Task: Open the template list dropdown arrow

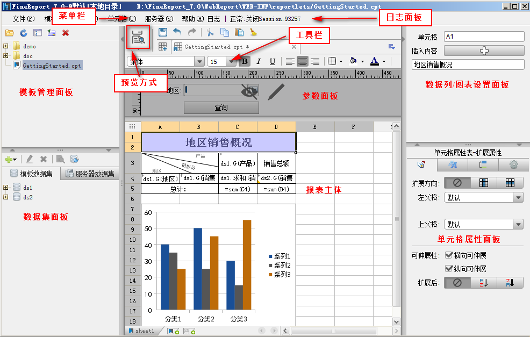Action: pyautogui.click(x=392, y=47)
